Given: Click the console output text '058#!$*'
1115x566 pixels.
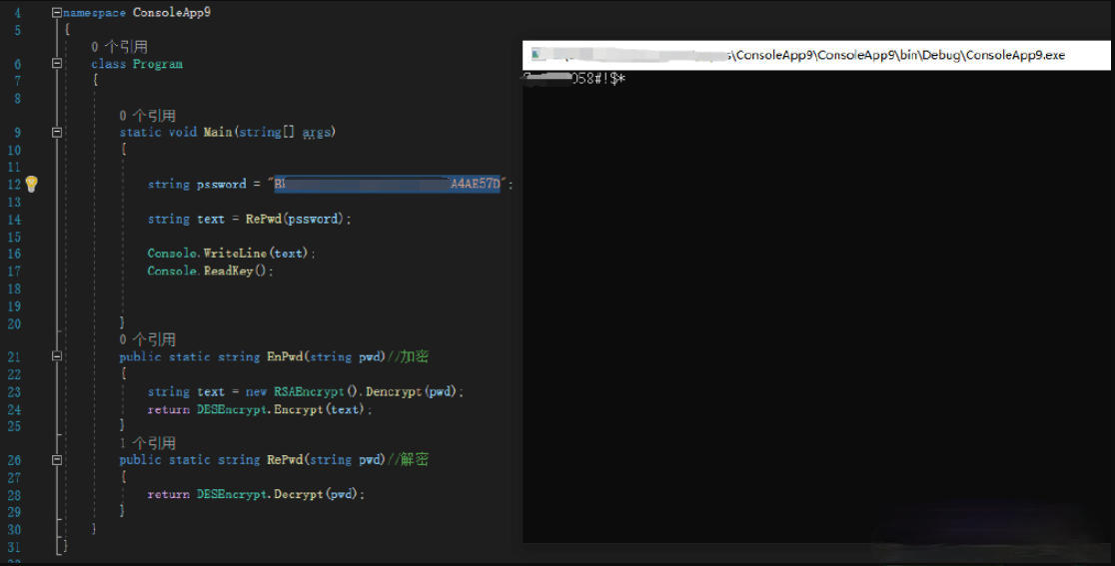Looking at the screenshot, I should pyautogui.click(x=598, y=79).
